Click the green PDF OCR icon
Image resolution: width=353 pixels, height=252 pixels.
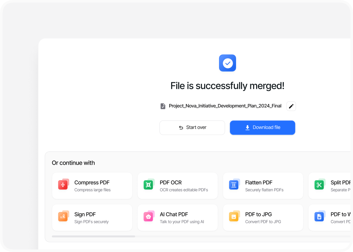tap(149, 184)
